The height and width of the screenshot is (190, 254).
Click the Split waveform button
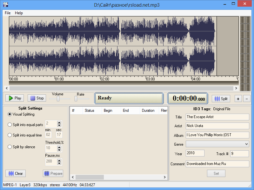click(221, 98)
